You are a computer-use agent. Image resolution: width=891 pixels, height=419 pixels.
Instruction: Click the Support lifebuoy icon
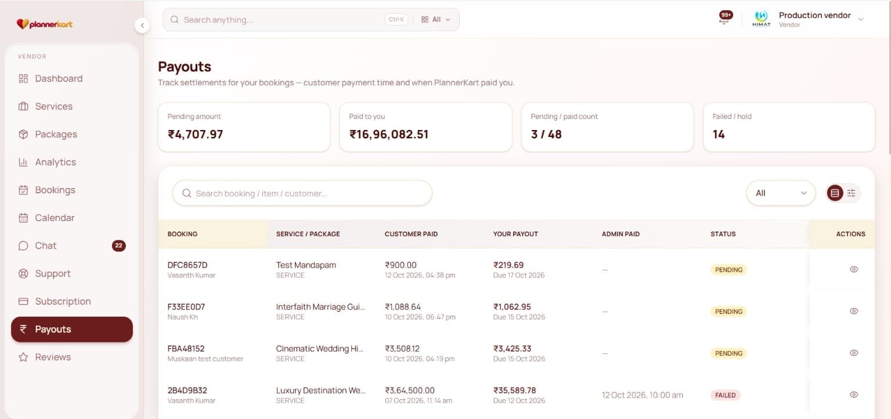click(x=23, y=273)
